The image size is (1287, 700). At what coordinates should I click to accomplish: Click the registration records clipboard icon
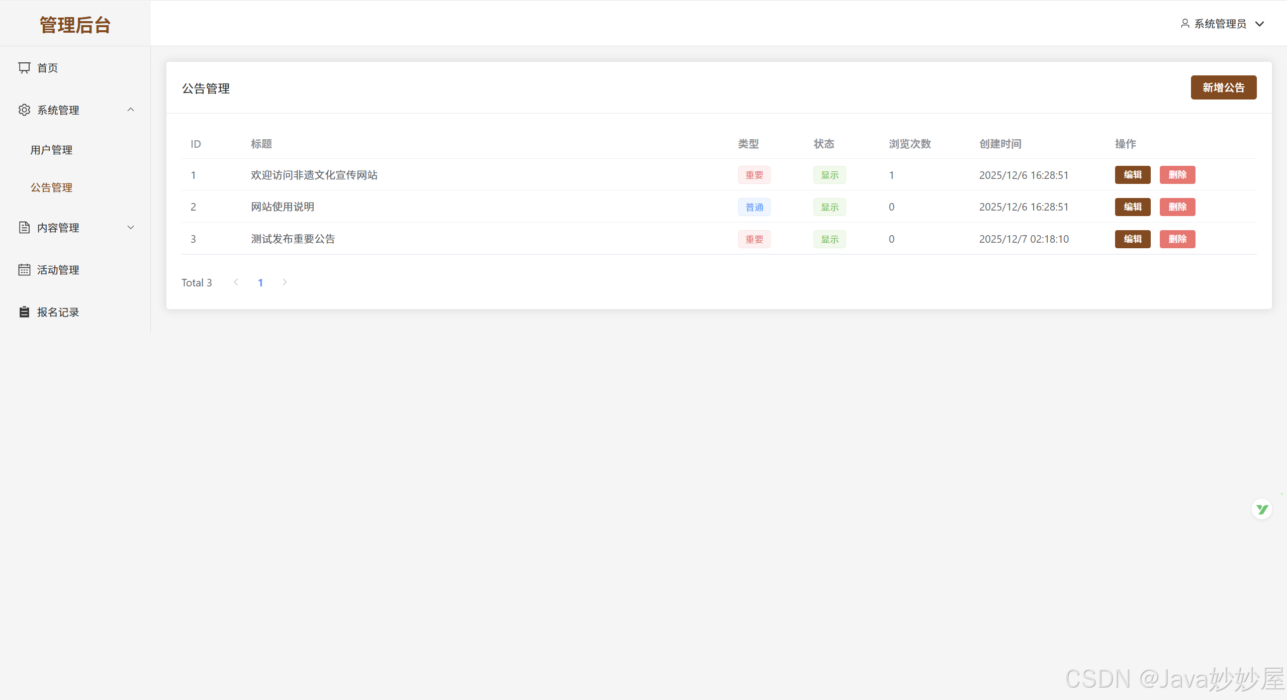point(24,312)
